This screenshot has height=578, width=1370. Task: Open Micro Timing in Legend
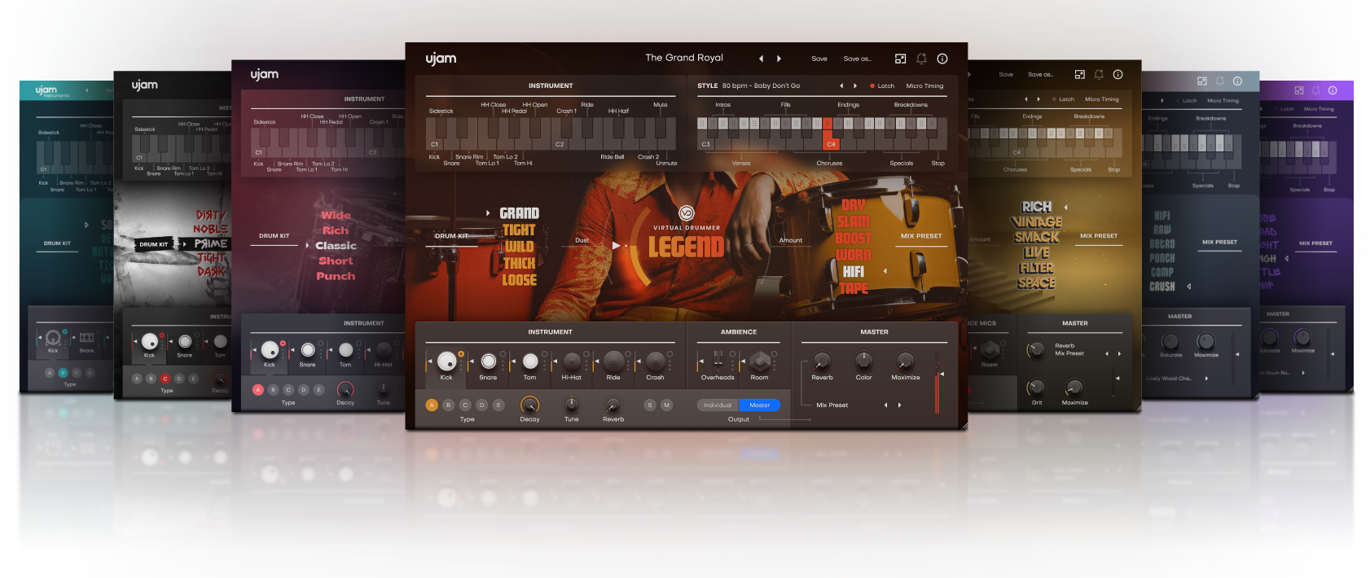924,85
